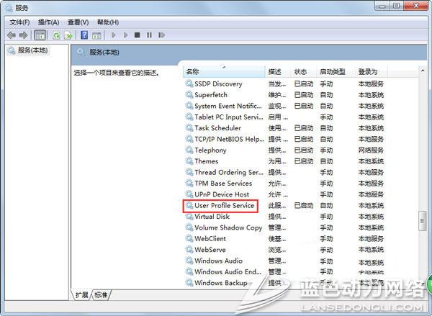Select the User Profile Service entry
Image resolution: width=432 pixels, height=316 pixels.
point(224,206)
